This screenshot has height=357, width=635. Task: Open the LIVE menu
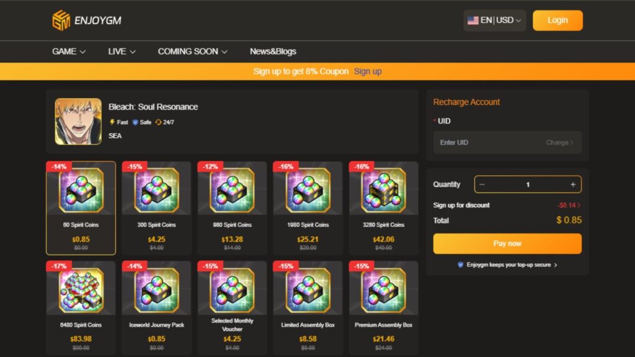(122, 51)
